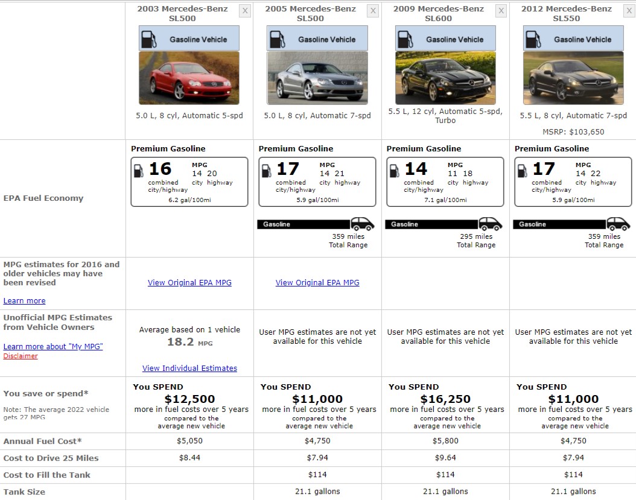636x500 pixels.
Task: Remove the 2005 Mercedes-Benz SL500 column
Action: [x=373, y=11]
